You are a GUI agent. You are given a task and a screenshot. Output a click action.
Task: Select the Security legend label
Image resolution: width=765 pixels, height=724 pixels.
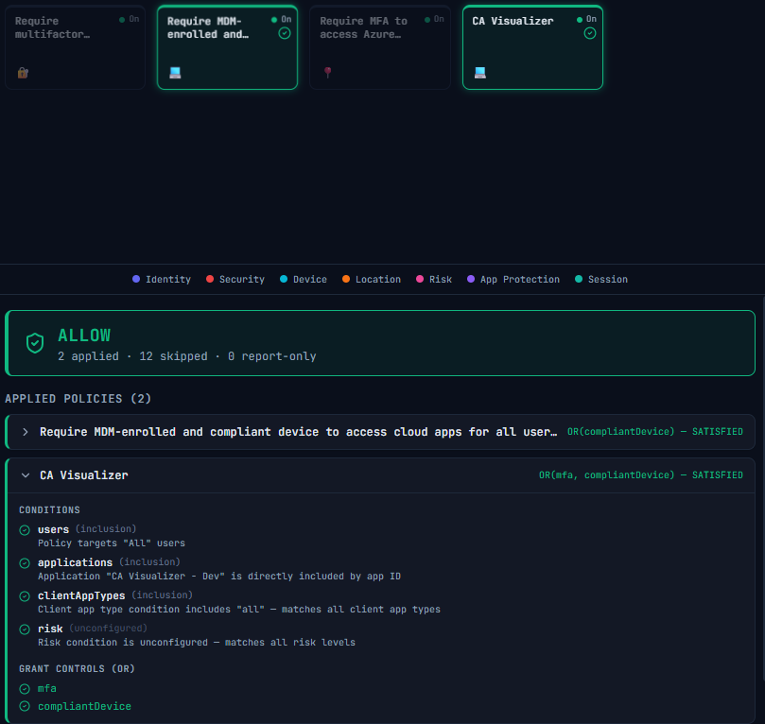242,280
